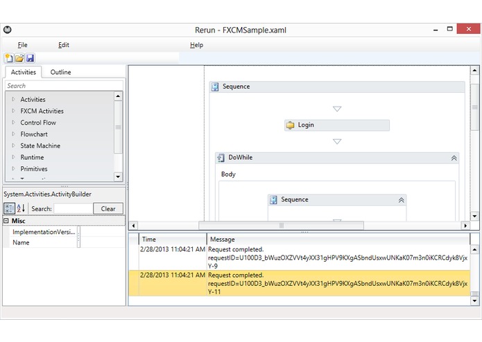This screenshot has width=482, height=342.
Task: Sort properties alphabetically with A-Z icon
Action: coord(21,208)
